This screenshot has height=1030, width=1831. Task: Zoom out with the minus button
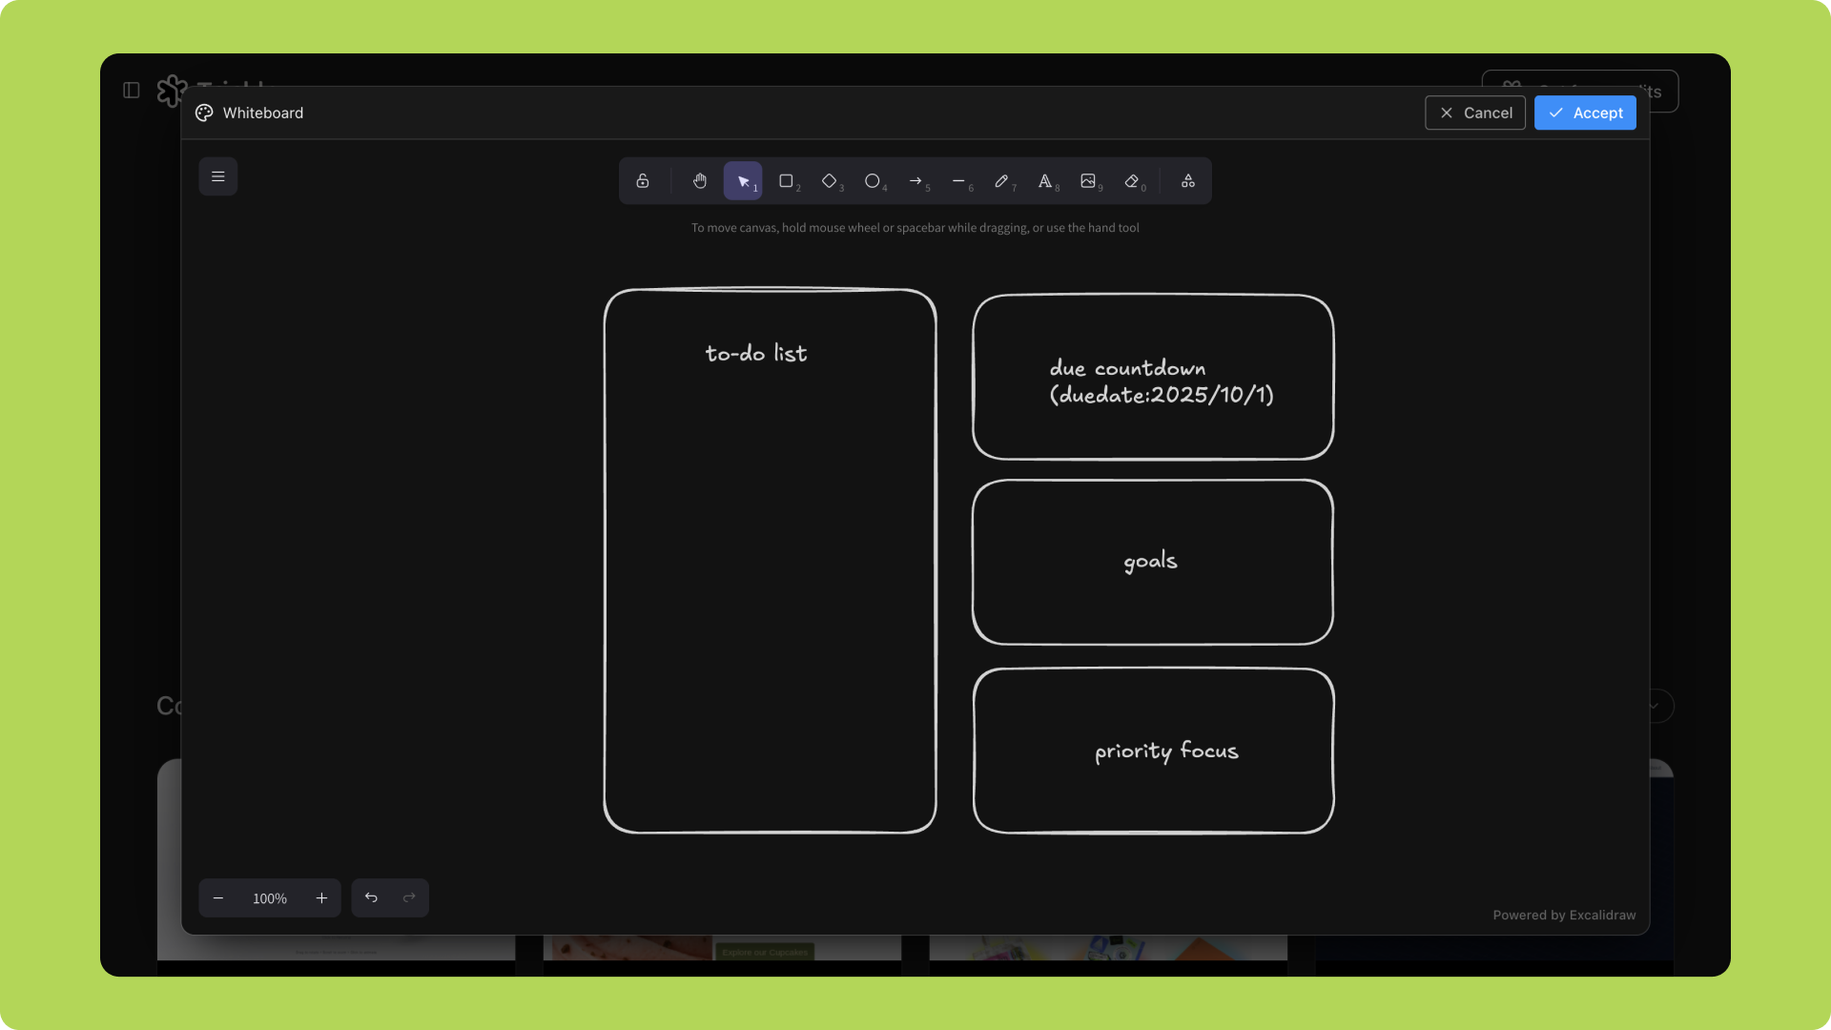coord(218,898)
